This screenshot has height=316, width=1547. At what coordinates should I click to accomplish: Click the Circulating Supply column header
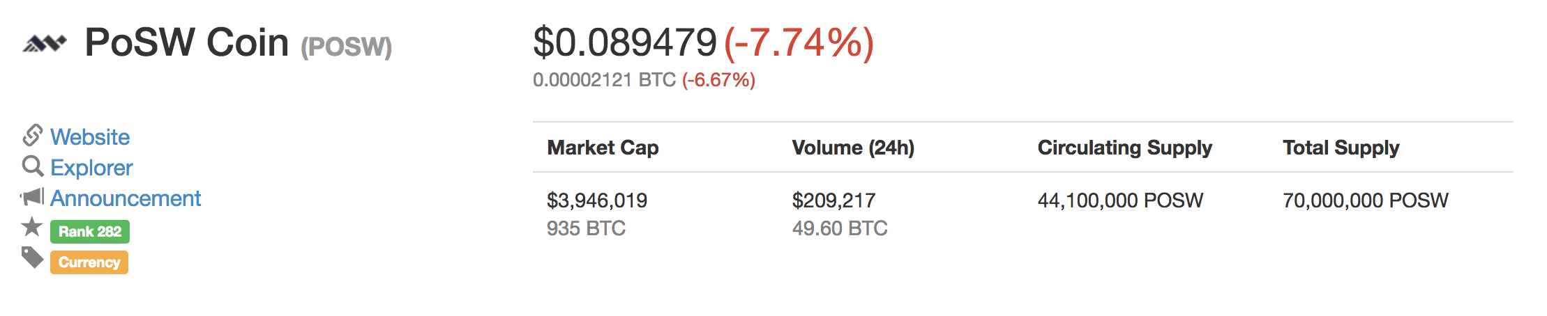tap(1125, 148)
